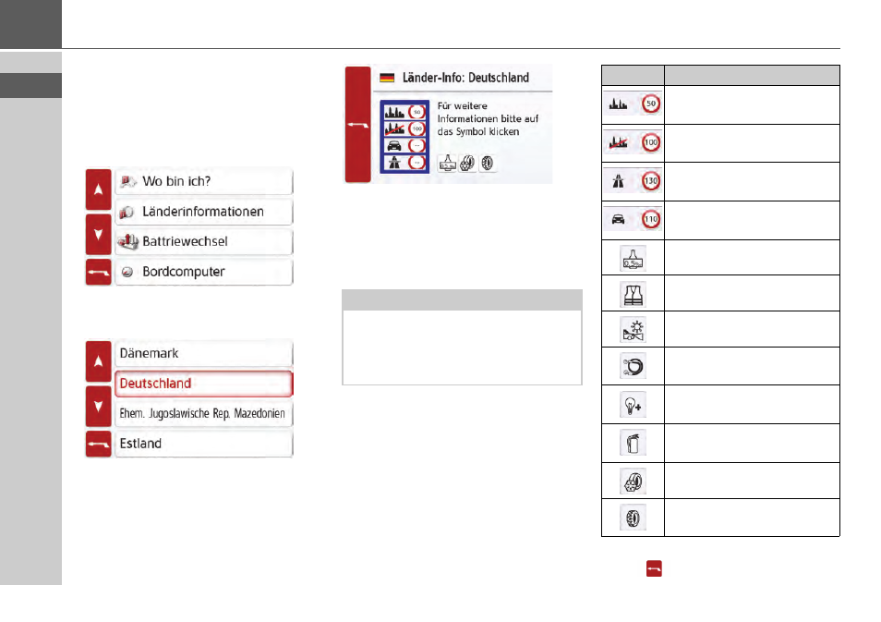This screenshot has width=881, height=622.
Task: Click the safety vest icon in the table
Action: point(633,294)
